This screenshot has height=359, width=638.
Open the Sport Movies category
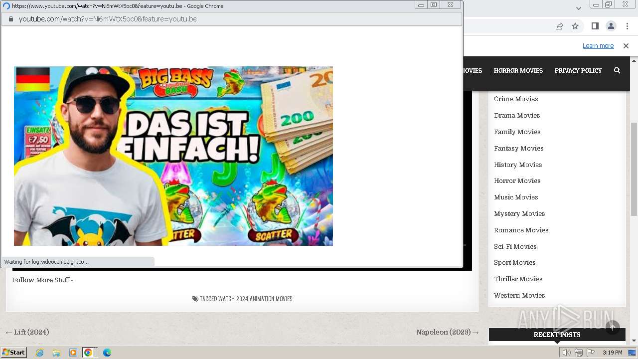point(515,262)
